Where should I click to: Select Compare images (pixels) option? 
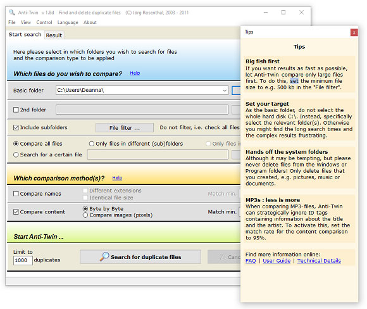85,215
